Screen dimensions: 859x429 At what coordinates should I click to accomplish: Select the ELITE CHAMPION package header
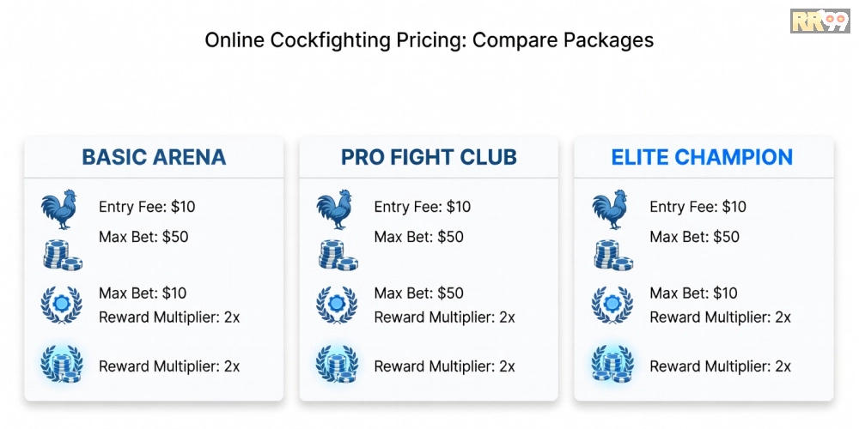[x=702, y=157]
